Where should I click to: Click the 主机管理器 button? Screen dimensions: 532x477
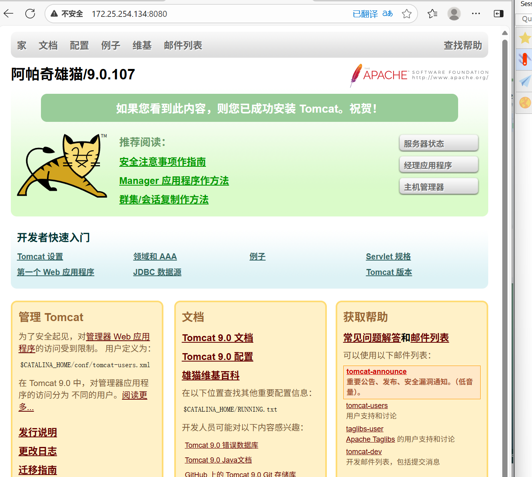coord(439,186)
